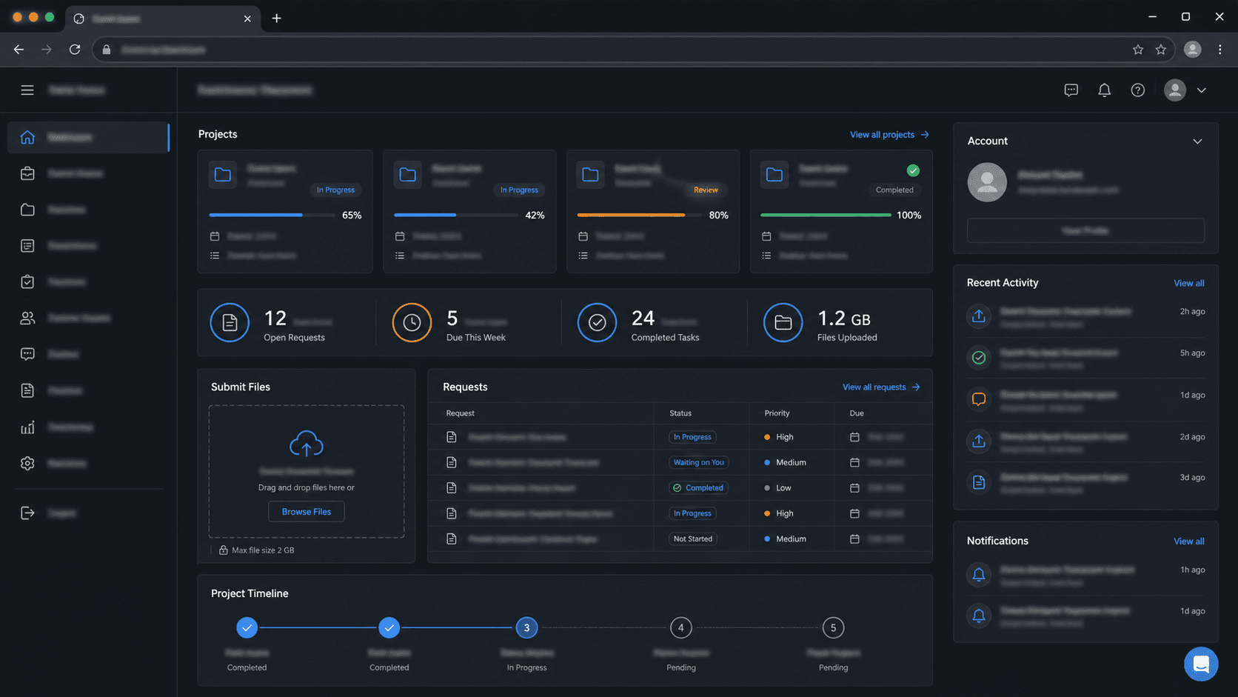
Task: Click View all in Recent Activity
Action: (1188, 284)
